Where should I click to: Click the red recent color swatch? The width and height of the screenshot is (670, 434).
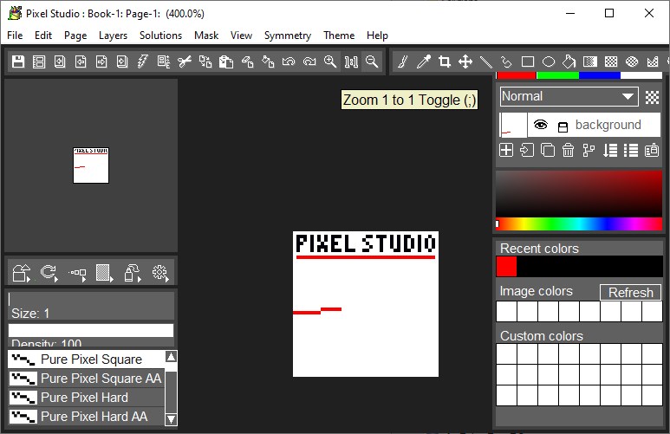[506, 266]
